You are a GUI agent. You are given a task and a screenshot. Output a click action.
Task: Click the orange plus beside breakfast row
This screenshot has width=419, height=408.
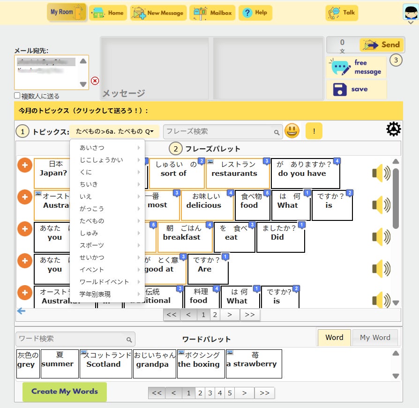[25, 229]
